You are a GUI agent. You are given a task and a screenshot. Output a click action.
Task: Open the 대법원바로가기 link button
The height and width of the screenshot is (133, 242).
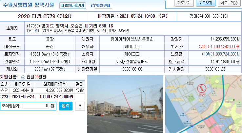72,6
